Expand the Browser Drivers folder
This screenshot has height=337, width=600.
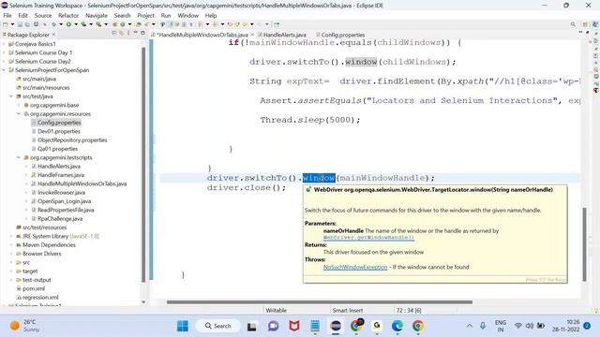click(11, 254)
